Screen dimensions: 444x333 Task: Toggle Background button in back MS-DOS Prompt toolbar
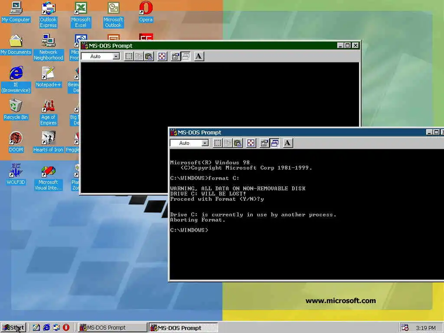click(186, 56)
